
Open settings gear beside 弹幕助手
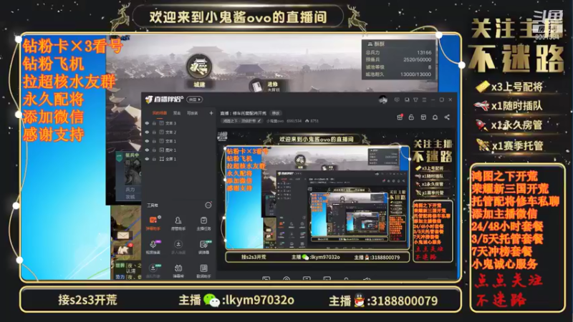click(x=159, y=218)
